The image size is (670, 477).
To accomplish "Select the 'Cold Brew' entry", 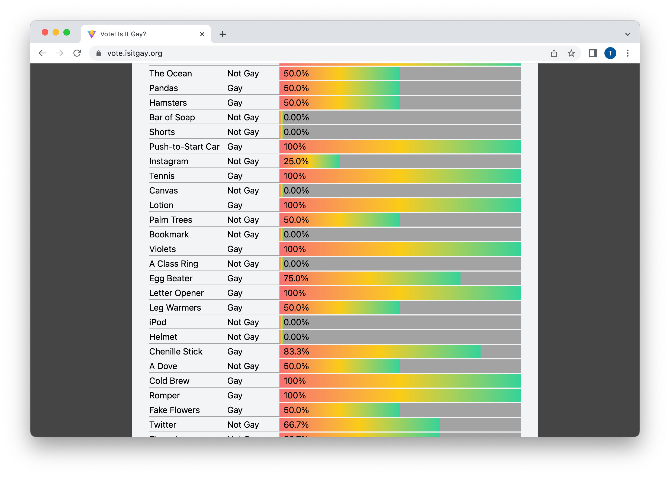I will tap(169, 381).
